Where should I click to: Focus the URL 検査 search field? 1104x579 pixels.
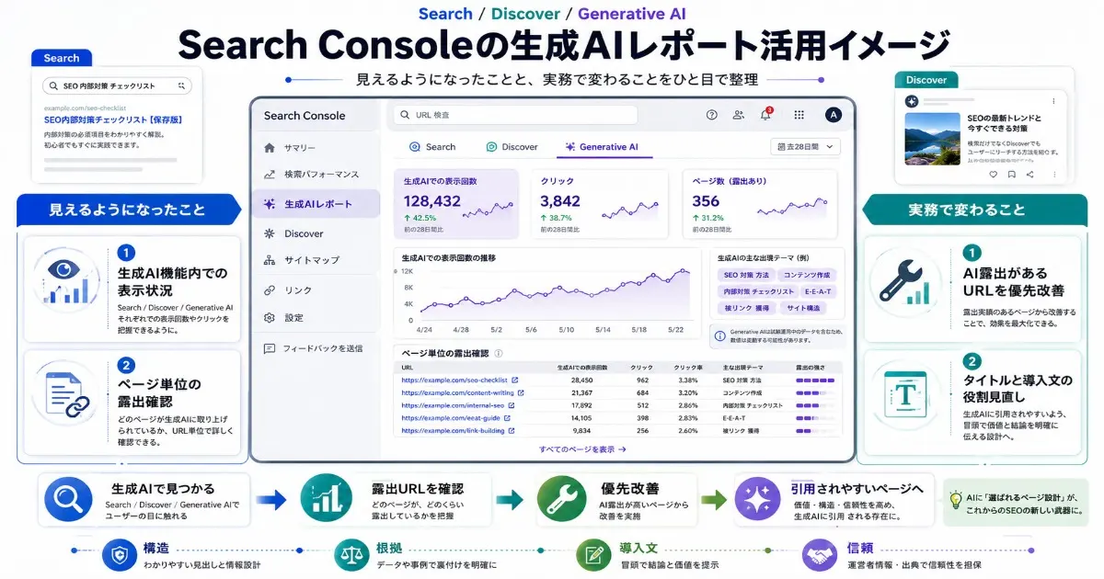pyautogui.click(x=515, y=115)
